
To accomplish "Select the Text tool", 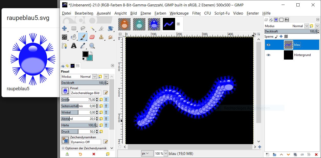I will [74, 46].
